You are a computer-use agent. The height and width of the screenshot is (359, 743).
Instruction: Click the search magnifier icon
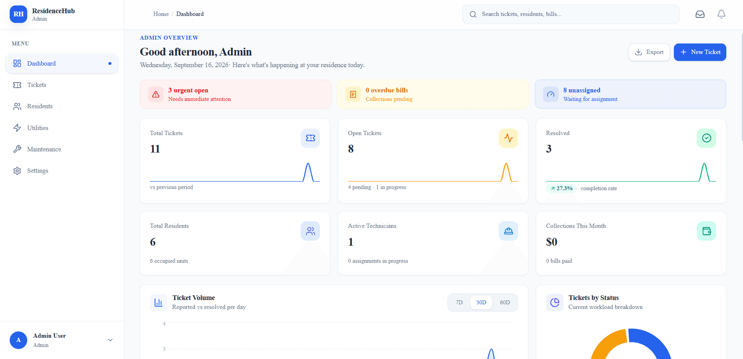[x=473, y=14]
